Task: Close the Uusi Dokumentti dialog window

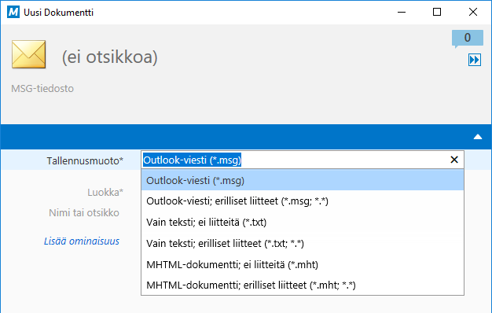Action: (473, 12)
